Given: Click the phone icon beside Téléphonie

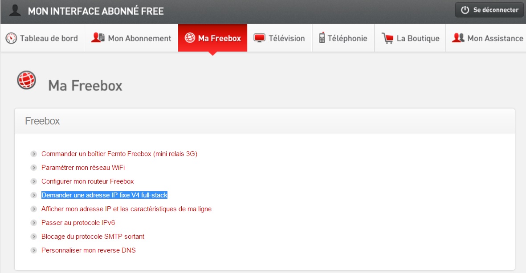Looking at the screenshot, I should 322,38.
